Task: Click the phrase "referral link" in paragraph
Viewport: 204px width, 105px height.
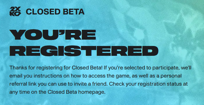Action: pyautogui.click(x=23, y=84)
